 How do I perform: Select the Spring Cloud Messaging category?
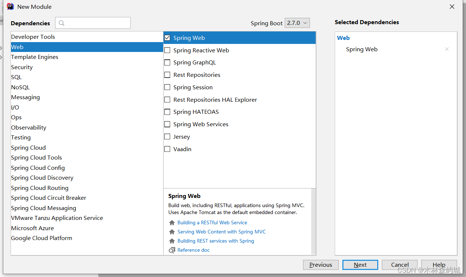pyautogui.click(x=87, y=208)
